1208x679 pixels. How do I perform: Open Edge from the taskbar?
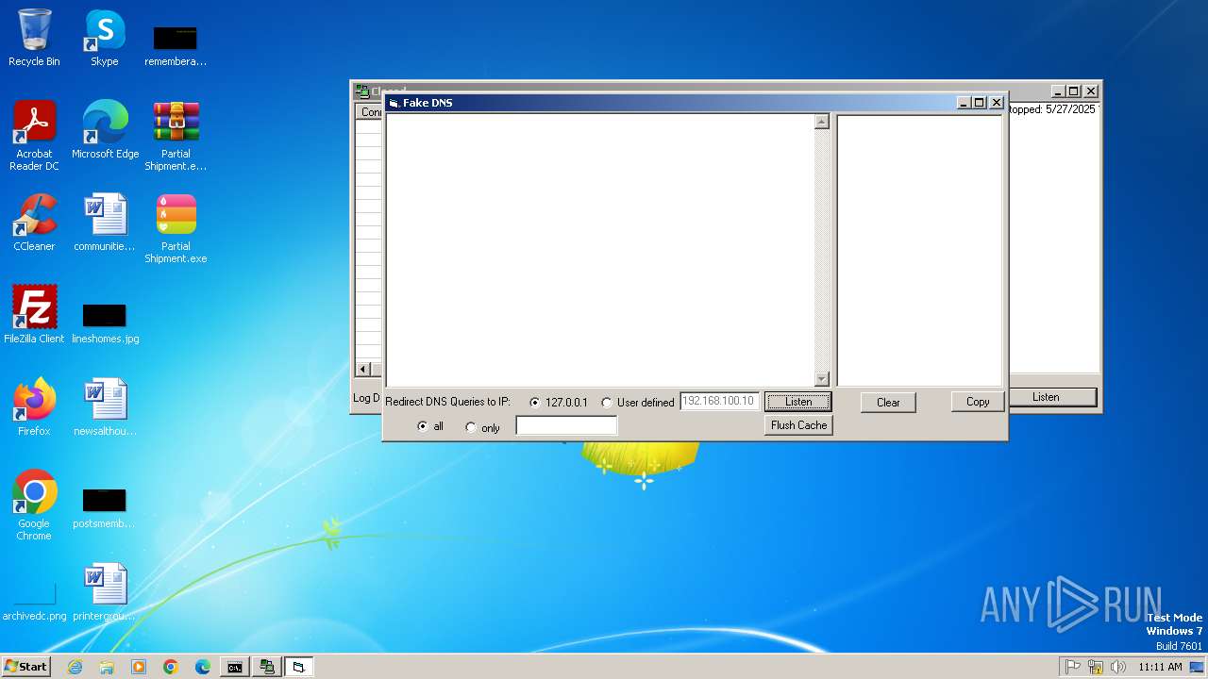click(203, 667)
